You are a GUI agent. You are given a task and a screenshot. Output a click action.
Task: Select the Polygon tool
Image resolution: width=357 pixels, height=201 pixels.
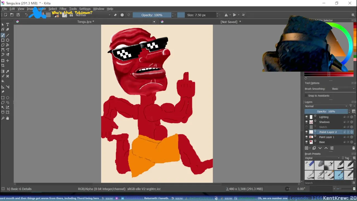3,45
